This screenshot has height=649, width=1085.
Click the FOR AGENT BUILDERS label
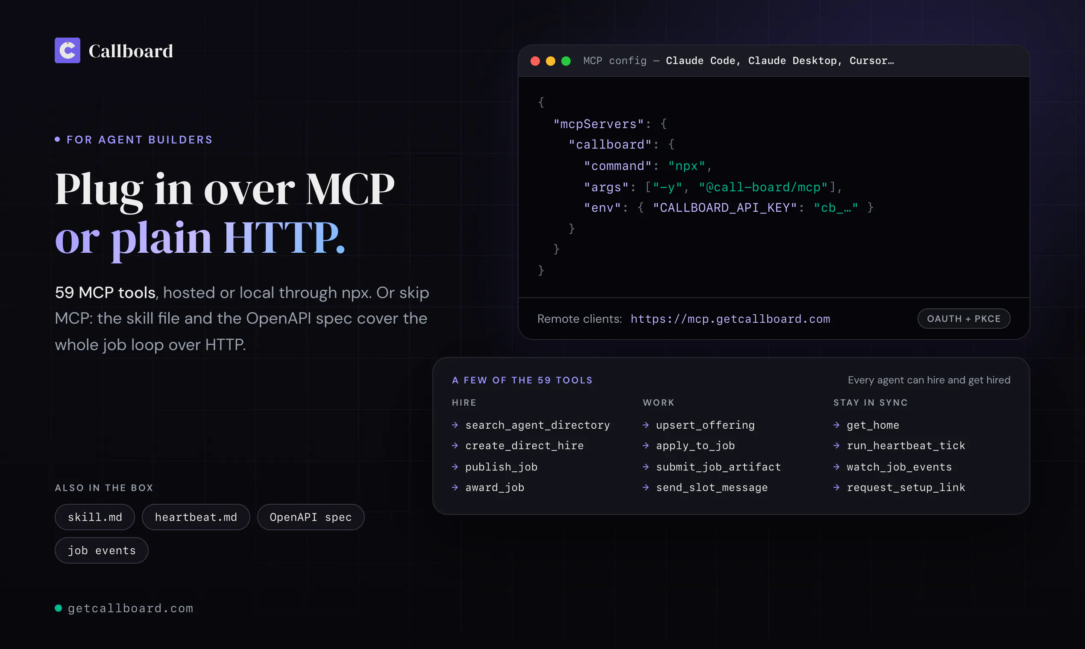click(140, 140)
